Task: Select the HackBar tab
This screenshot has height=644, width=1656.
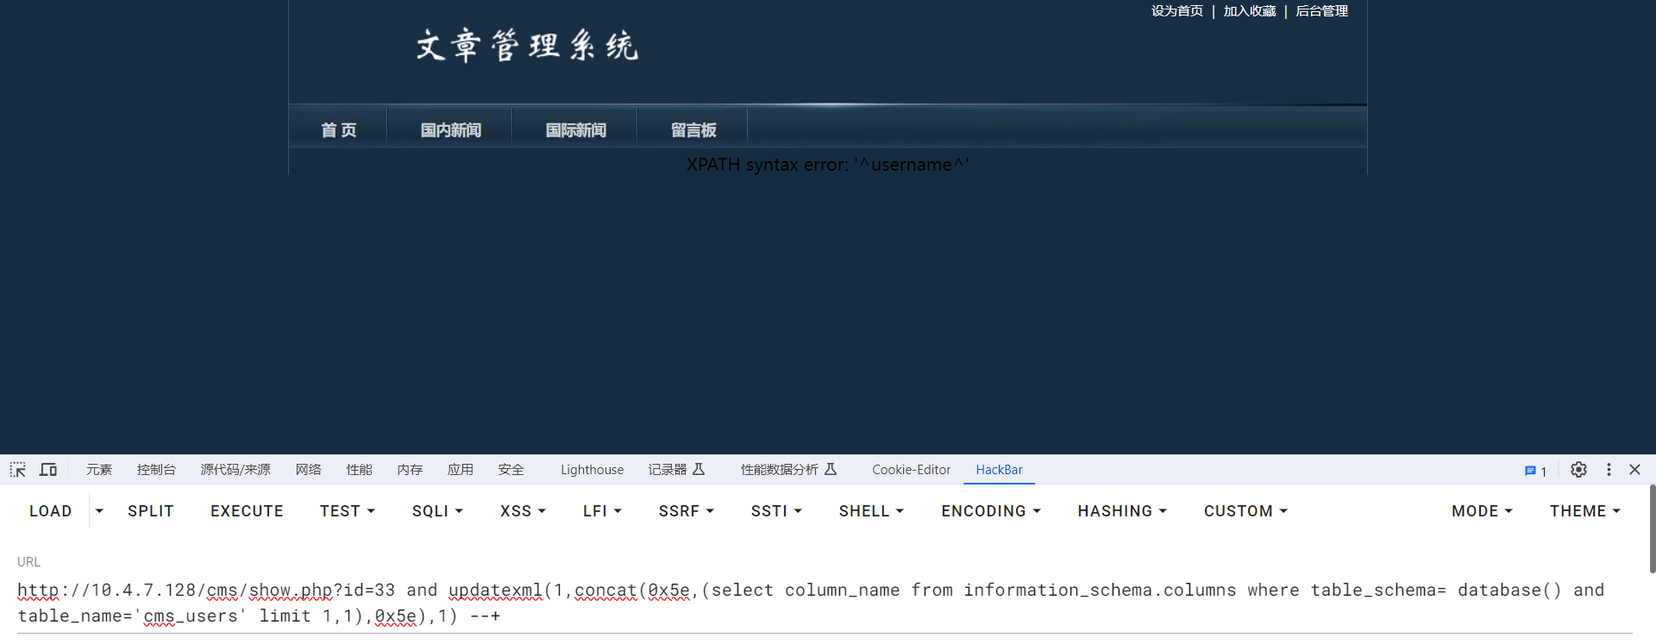Action: (x=999, y=470)
